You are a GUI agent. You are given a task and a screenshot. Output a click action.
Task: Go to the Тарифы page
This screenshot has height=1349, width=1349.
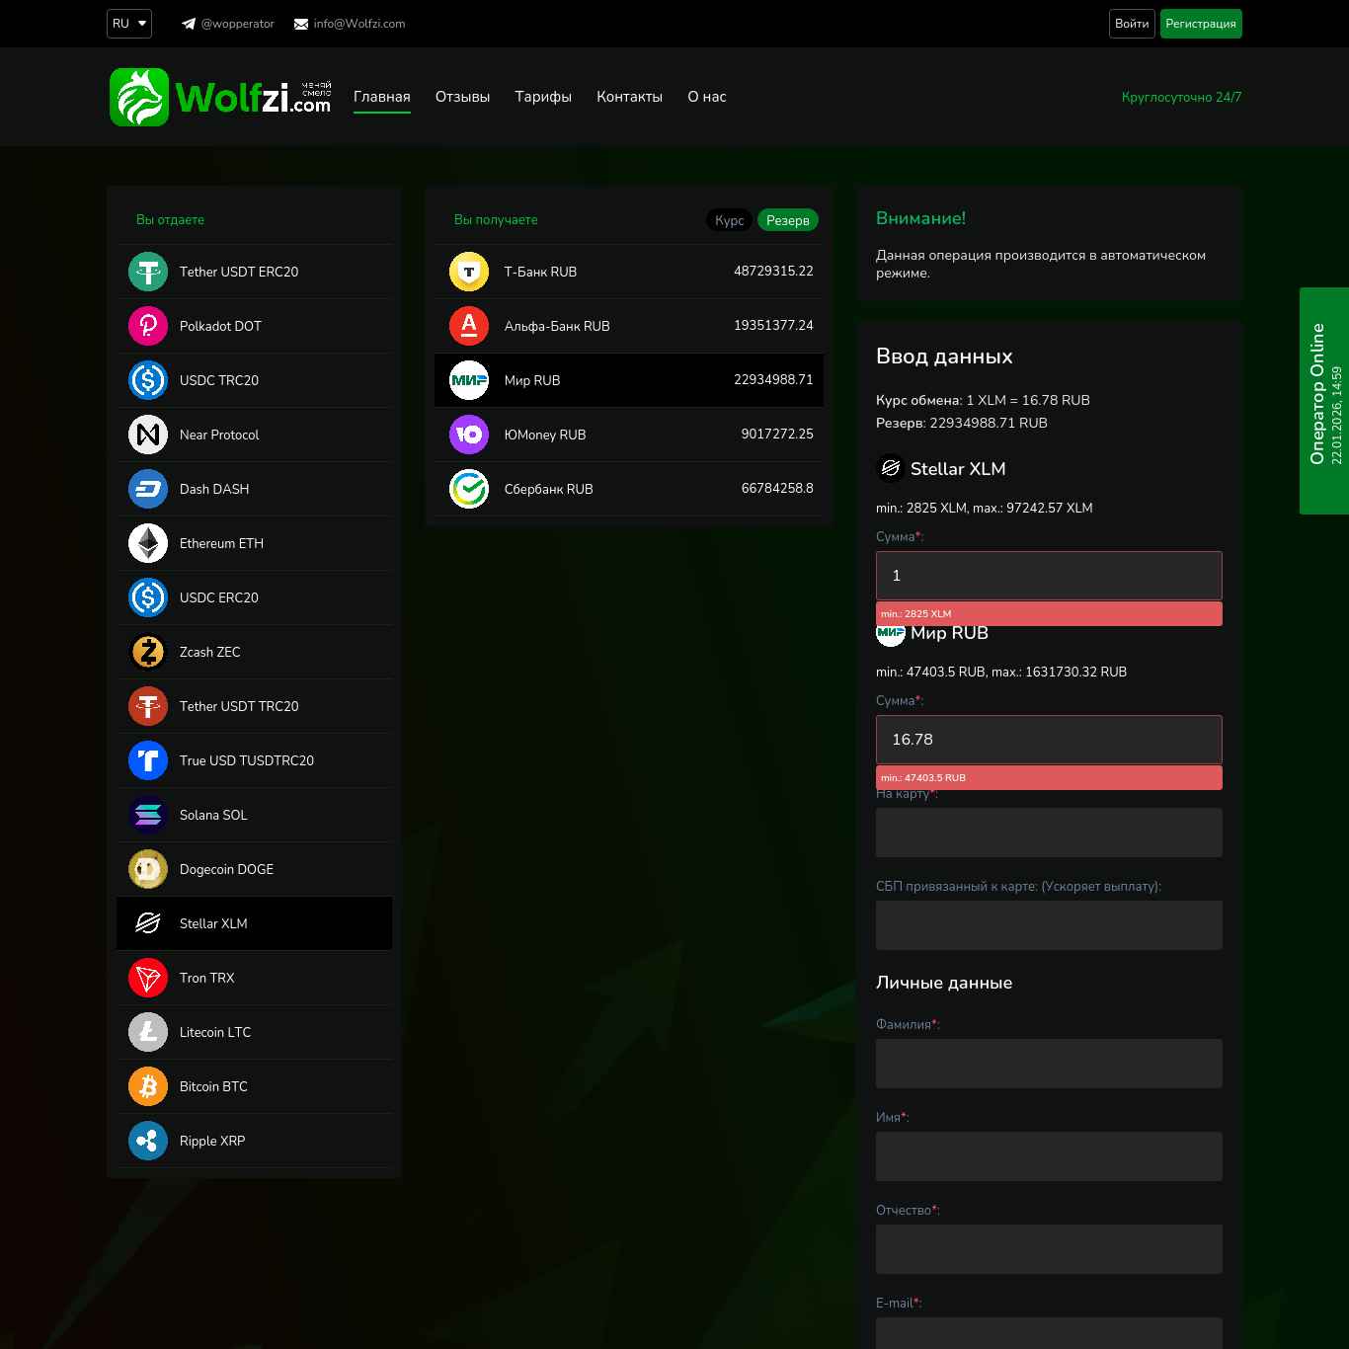pyautogui.click(x=543, y=97)
